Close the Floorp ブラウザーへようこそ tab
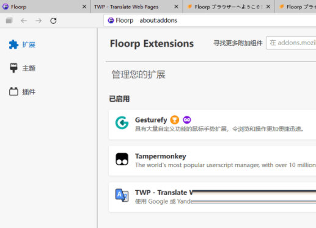This screenshot has width=316, height=228. (x=268, y=7)
